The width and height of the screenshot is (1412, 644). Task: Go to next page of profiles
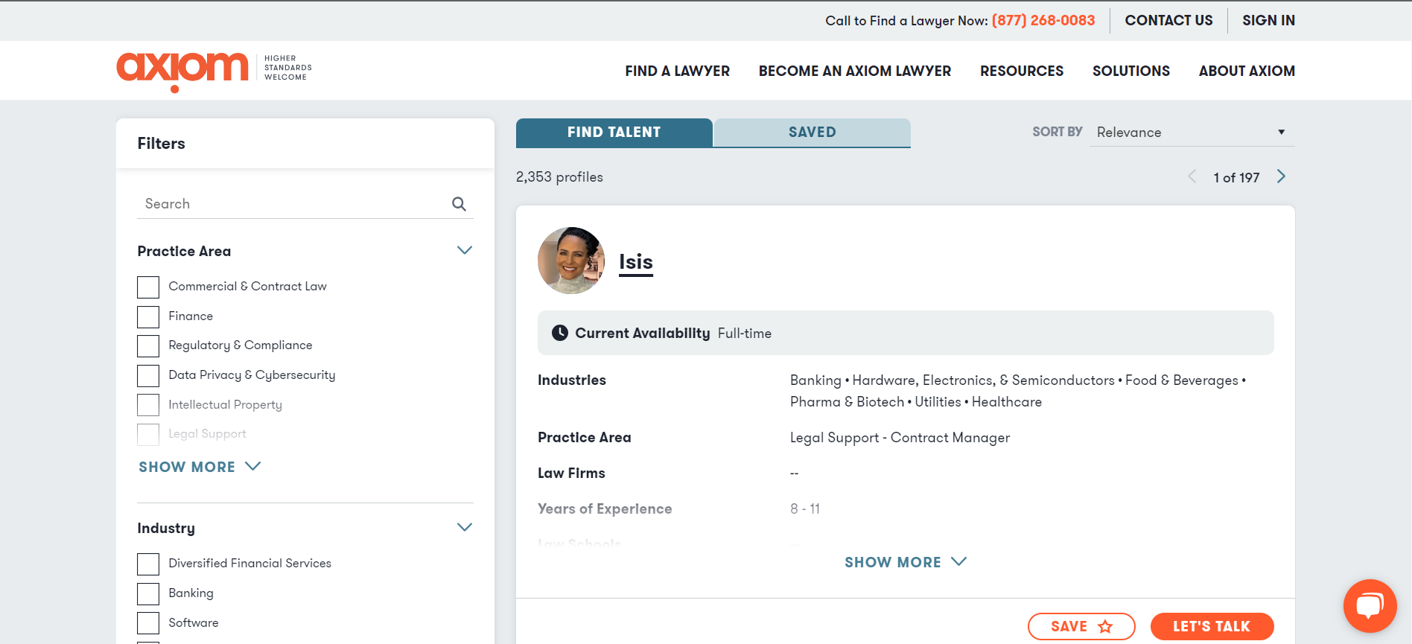click(1281, 176)
